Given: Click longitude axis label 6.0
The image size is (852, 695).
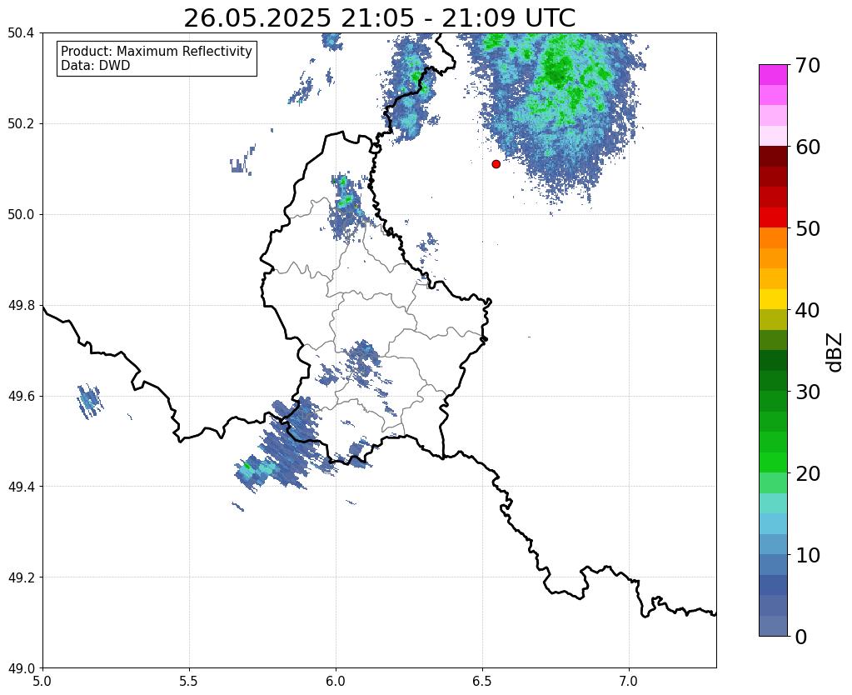Looking at the screenshot, I should (336, 681).
